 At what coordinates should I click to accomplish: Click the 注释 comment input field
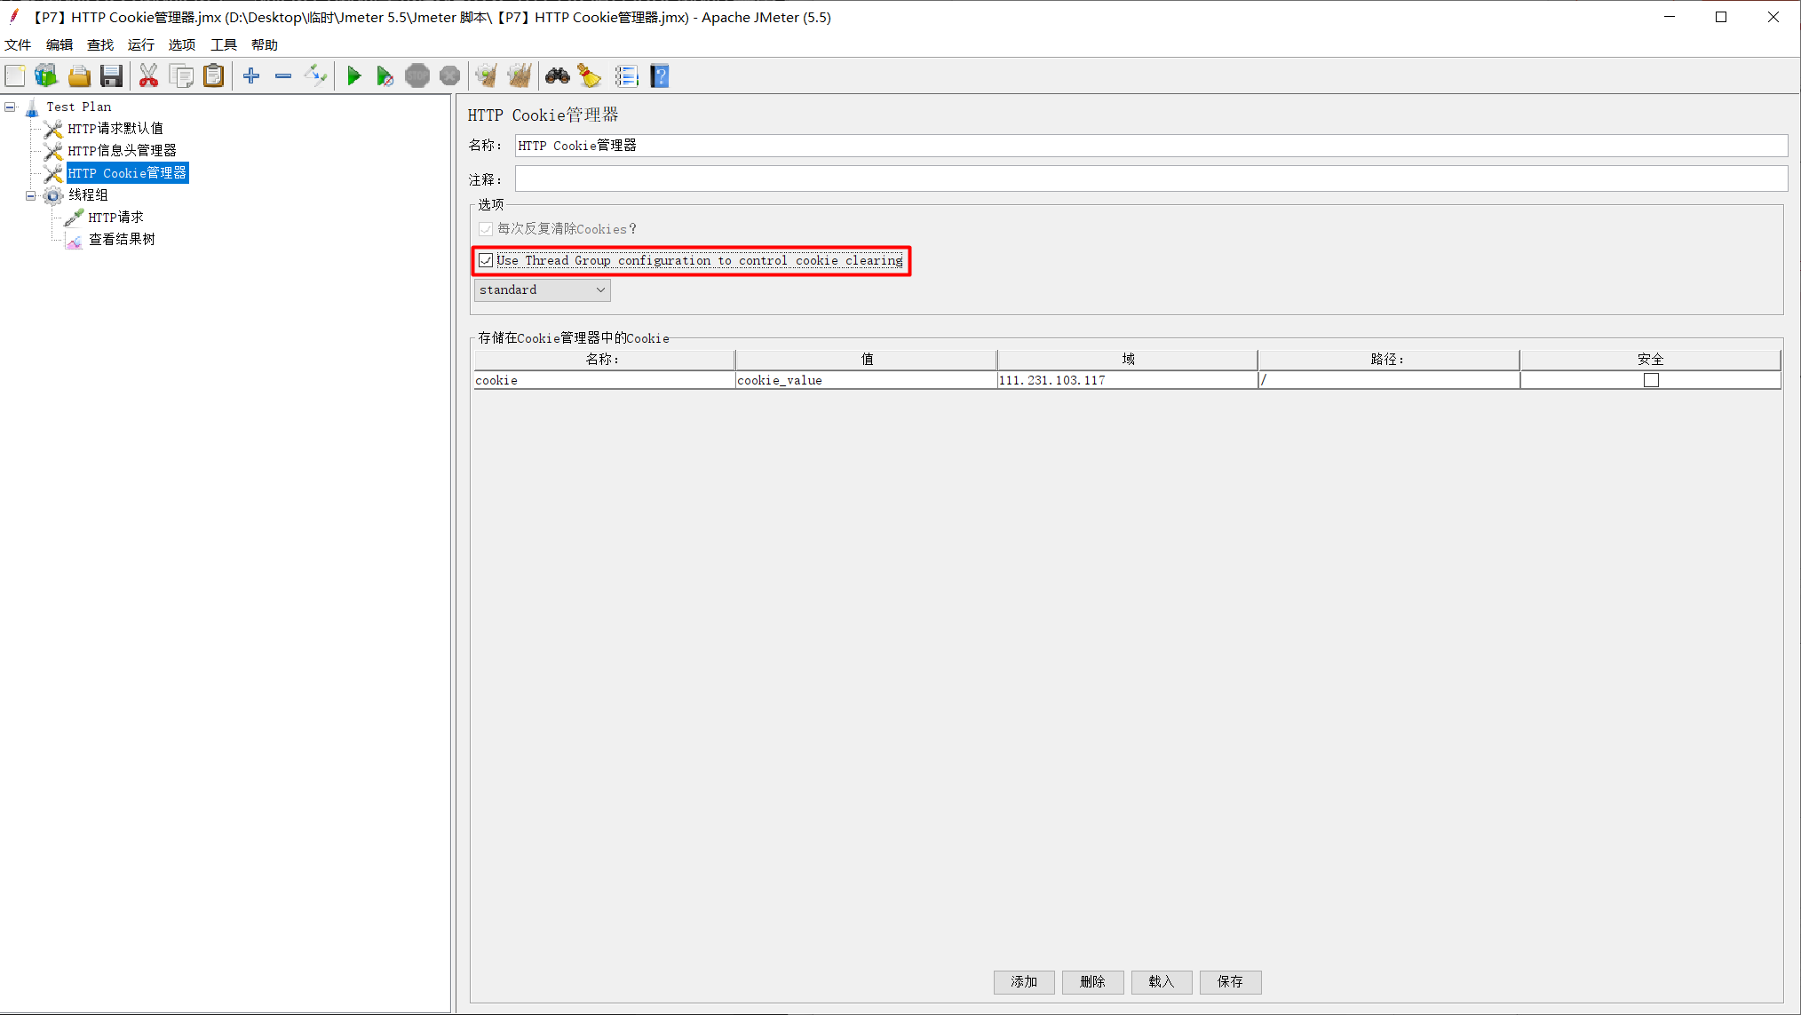(1150, 179)
